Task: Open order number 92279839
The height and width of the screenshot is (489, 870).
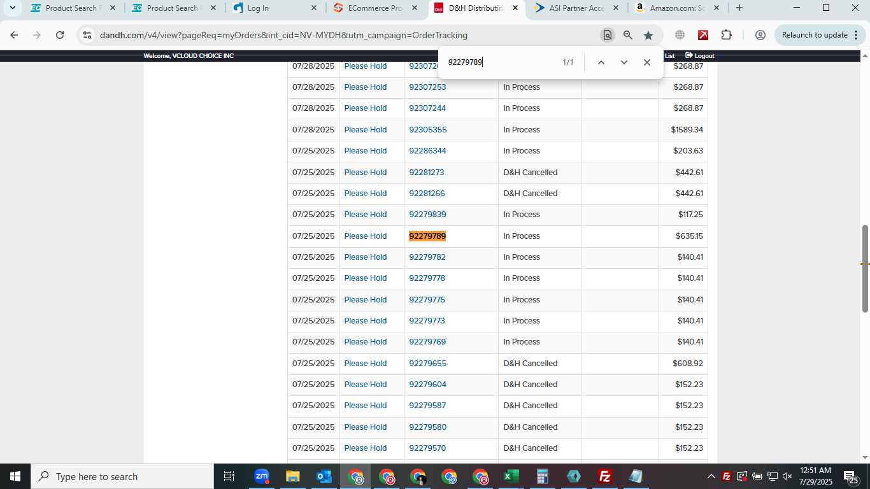Action: click(427, 215)
